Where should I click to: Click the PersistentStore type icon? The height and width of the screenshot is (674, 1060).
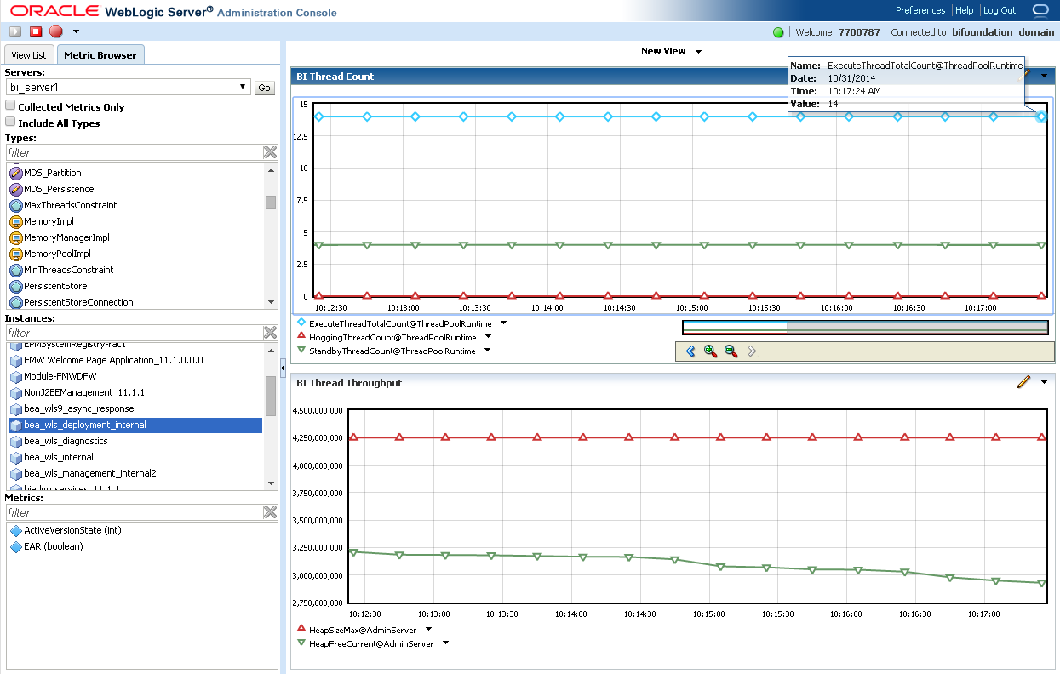(15, 286)
